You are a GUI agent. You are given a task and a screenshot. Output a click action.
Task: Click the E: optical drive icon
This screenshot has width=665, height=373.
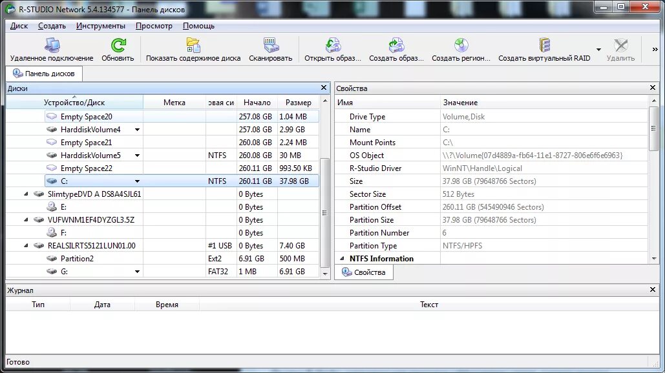pyautogui.click(x=52, y=207)
